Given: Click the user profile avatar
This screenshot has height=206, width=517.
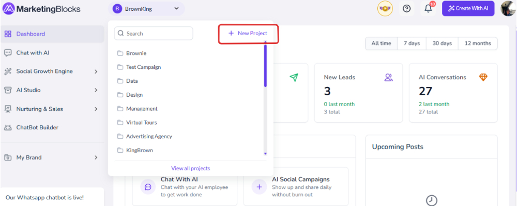Looking at the screenshot, I should [508, 9].
